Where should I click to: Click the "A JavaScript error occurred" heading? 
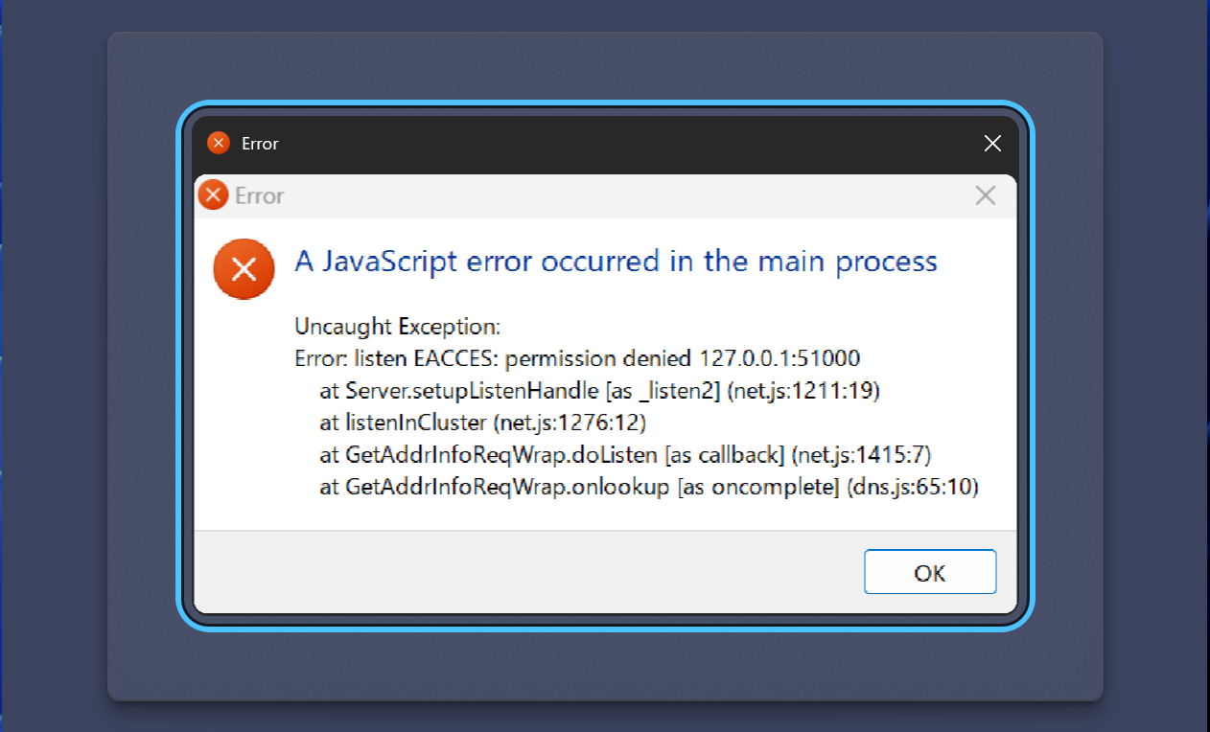[x=616, y=262]
